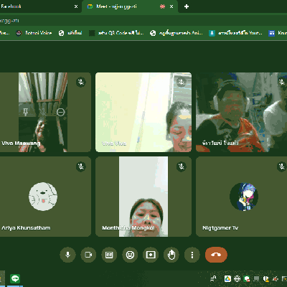
Task: Click Google Drive icon in system tray
Action: [227, 278]
